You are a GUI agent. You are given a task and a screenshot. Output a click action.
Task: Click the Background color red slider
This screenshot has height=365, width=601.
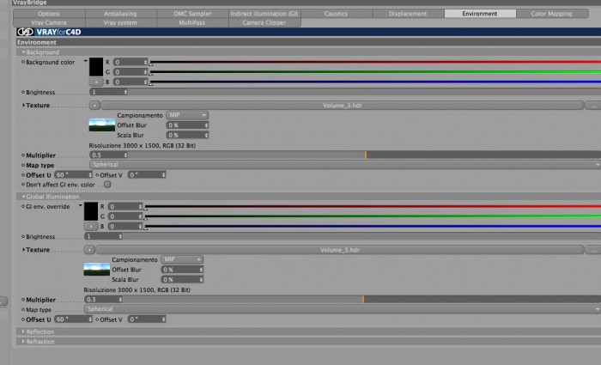(376, 62)
